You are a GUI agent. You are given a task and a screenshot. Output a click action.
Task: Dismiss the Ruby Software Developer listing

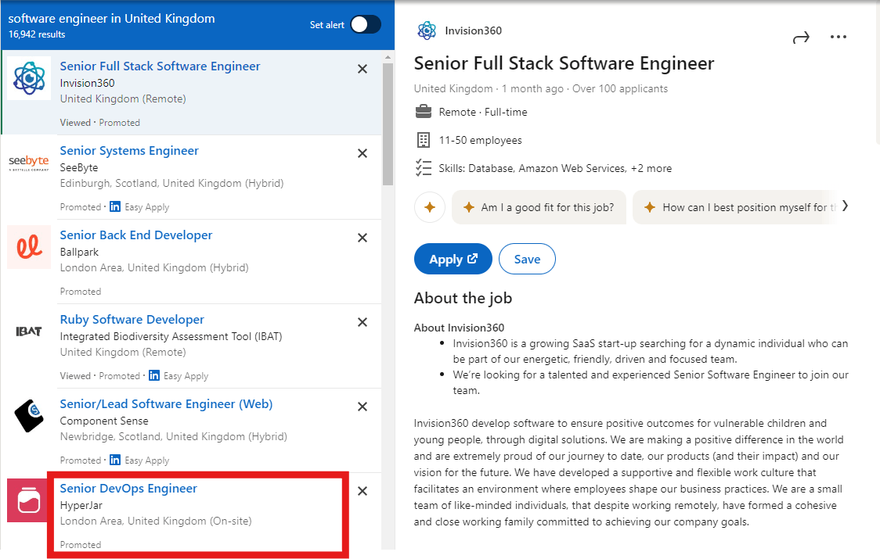pos(362,322)
